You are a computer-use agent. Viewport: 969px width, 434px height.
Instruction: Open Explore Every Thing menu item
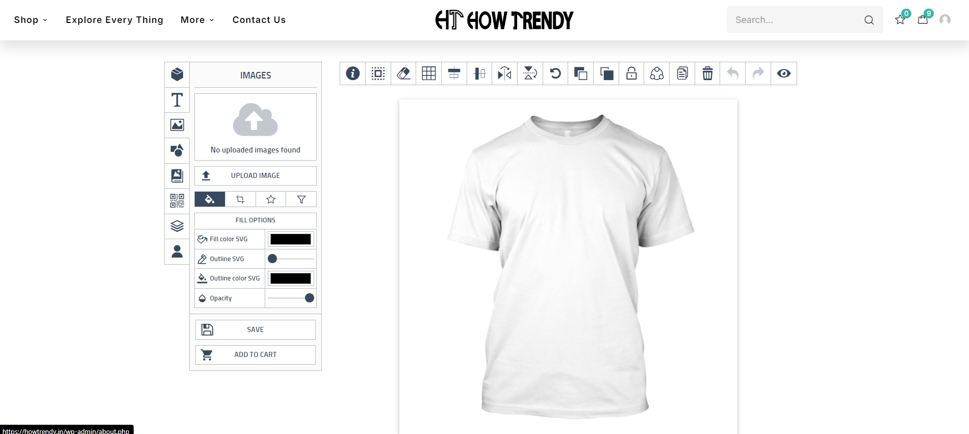point(115,20)
